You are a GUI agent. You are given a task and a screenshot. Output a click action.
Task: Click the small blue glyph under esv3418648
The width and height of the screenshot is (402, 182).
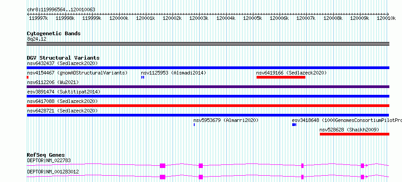pyautogui.click(x=294, y=125)
